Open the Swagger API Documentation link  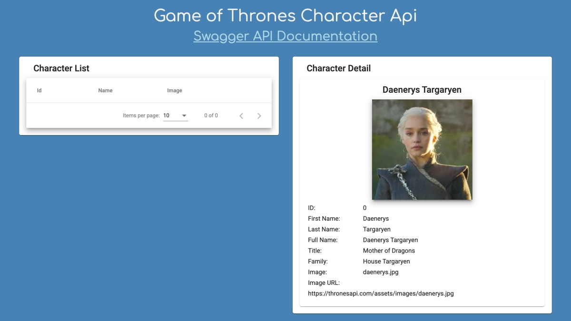(285, 36)
